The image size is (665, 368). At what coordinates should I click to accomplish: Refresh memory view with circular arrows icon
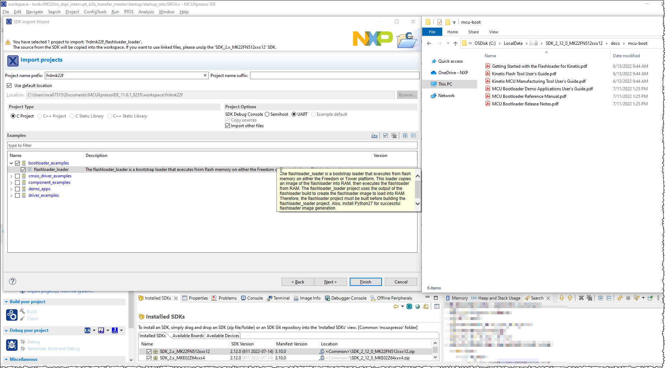pyautogui.click(x=619, y=298)
